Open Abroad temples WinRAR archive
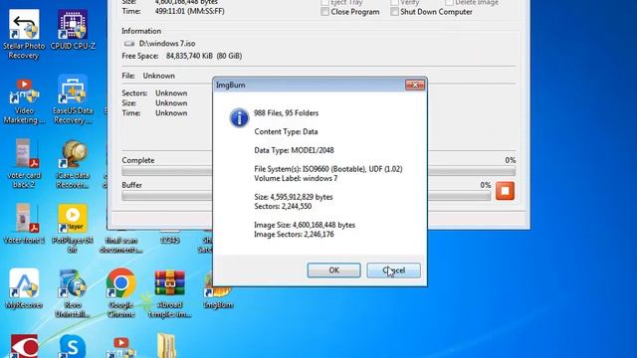 pos(170,294)
